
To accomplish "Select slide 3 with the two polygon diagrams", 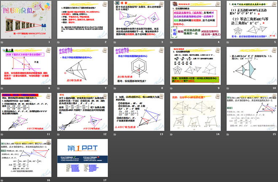I will click(x=137, y=19).
